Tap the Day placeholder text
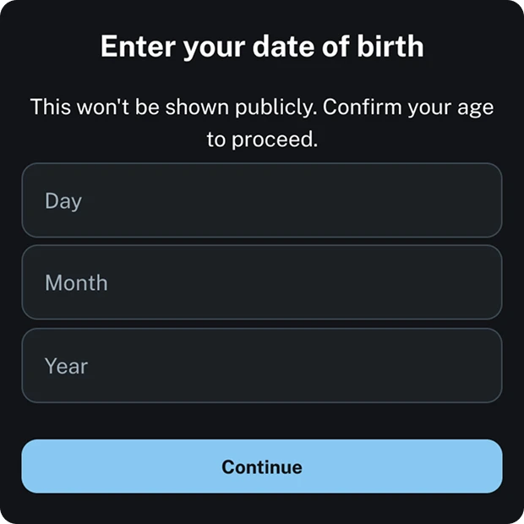 click(63, 201)
